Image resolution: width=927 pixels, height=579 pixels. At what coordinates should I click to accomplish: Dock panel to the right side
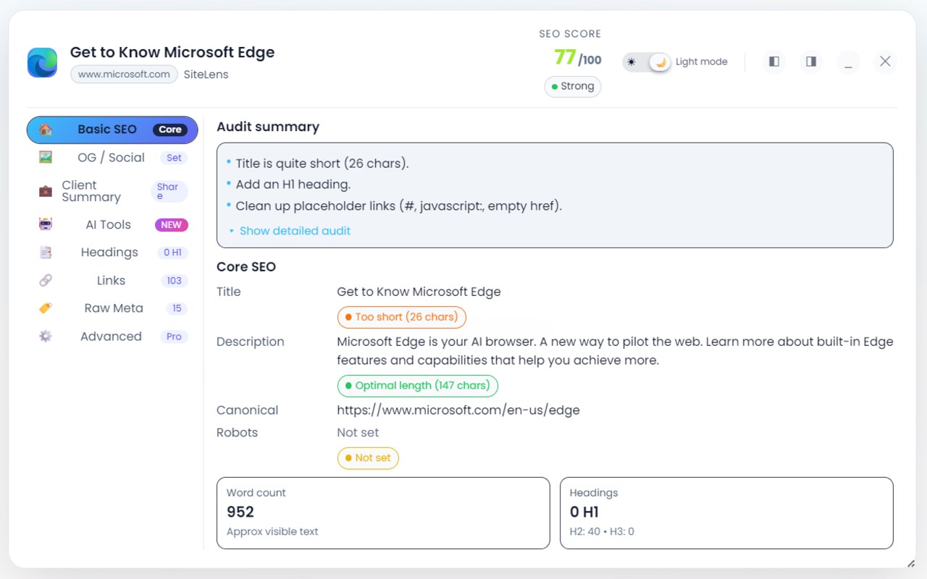pos(811,62)
